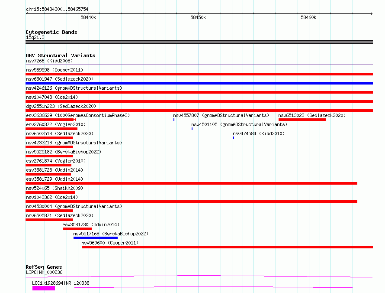Click the 58460k ruler position label
Viewport: 385px width, 293px height.
[x=308, y=17]
